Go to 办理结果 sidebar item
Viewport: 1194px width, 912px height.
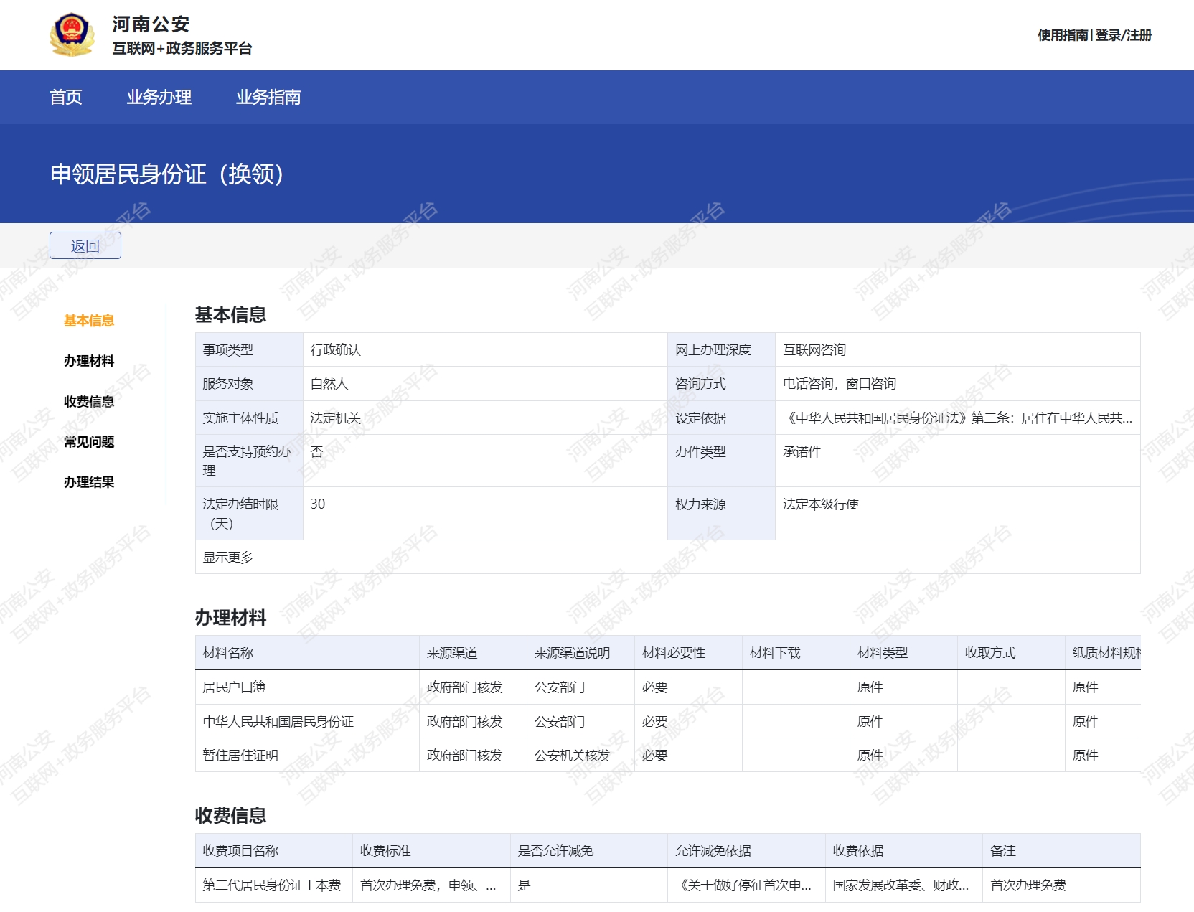(x=89, y=482)
